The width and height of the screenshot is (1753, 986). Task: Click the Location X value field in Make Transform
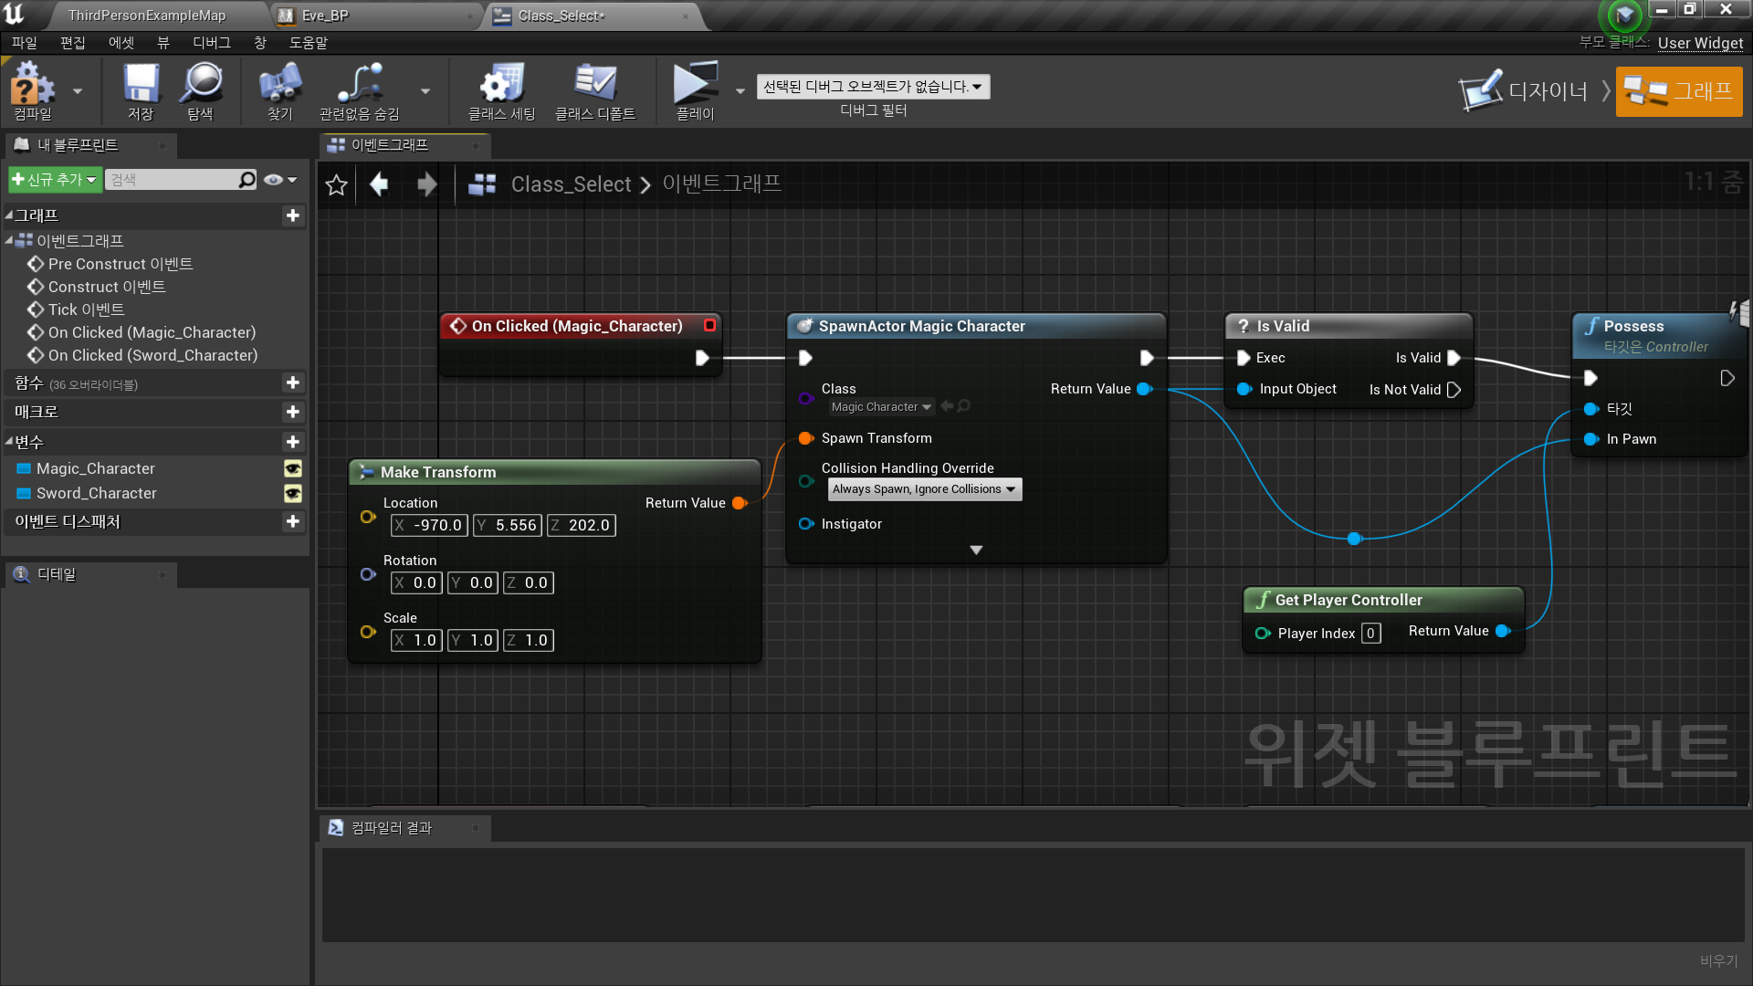click(x=429, y=525)
